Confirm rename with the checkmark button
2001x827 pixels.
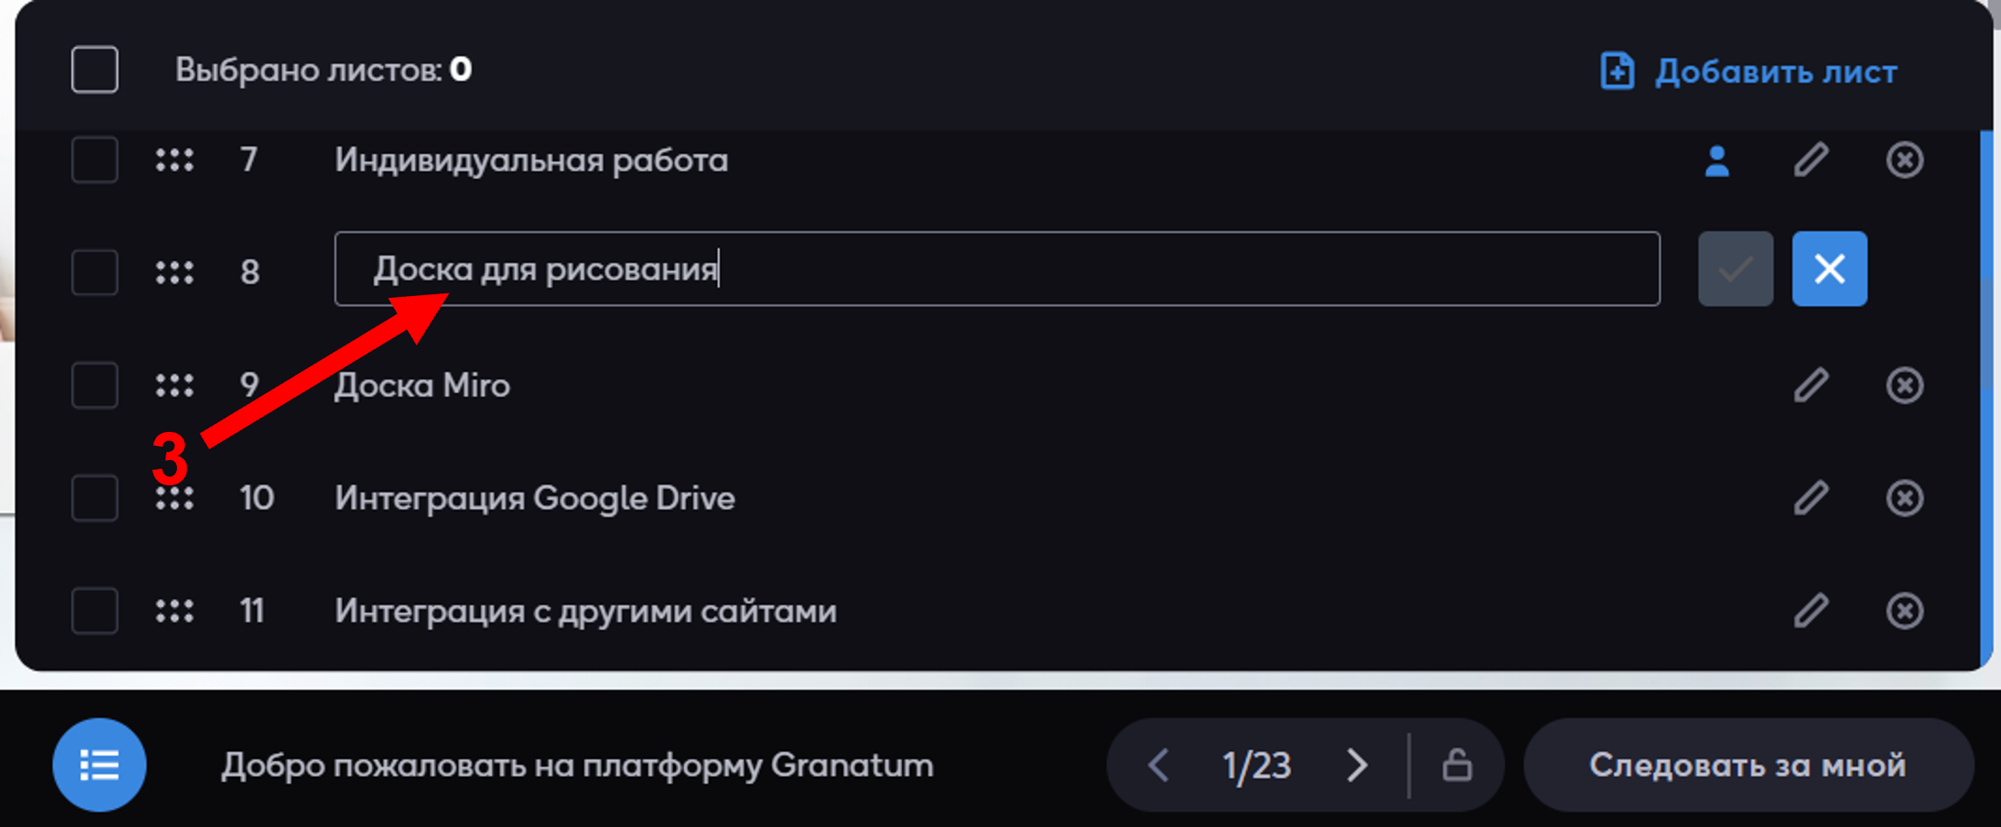coord(1736,269)
